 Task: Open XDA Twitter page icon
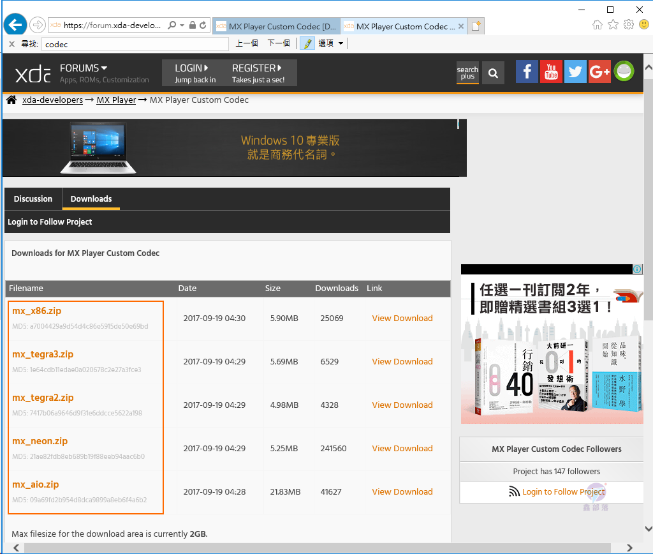point(575,71)
